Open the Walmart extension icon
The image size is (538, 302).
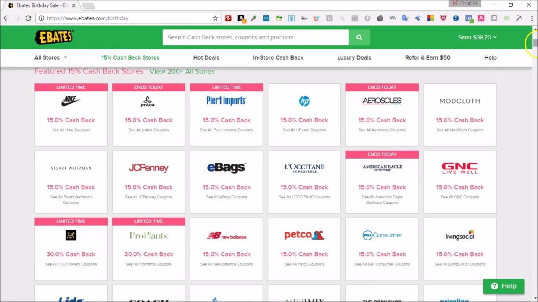point(266,18)
